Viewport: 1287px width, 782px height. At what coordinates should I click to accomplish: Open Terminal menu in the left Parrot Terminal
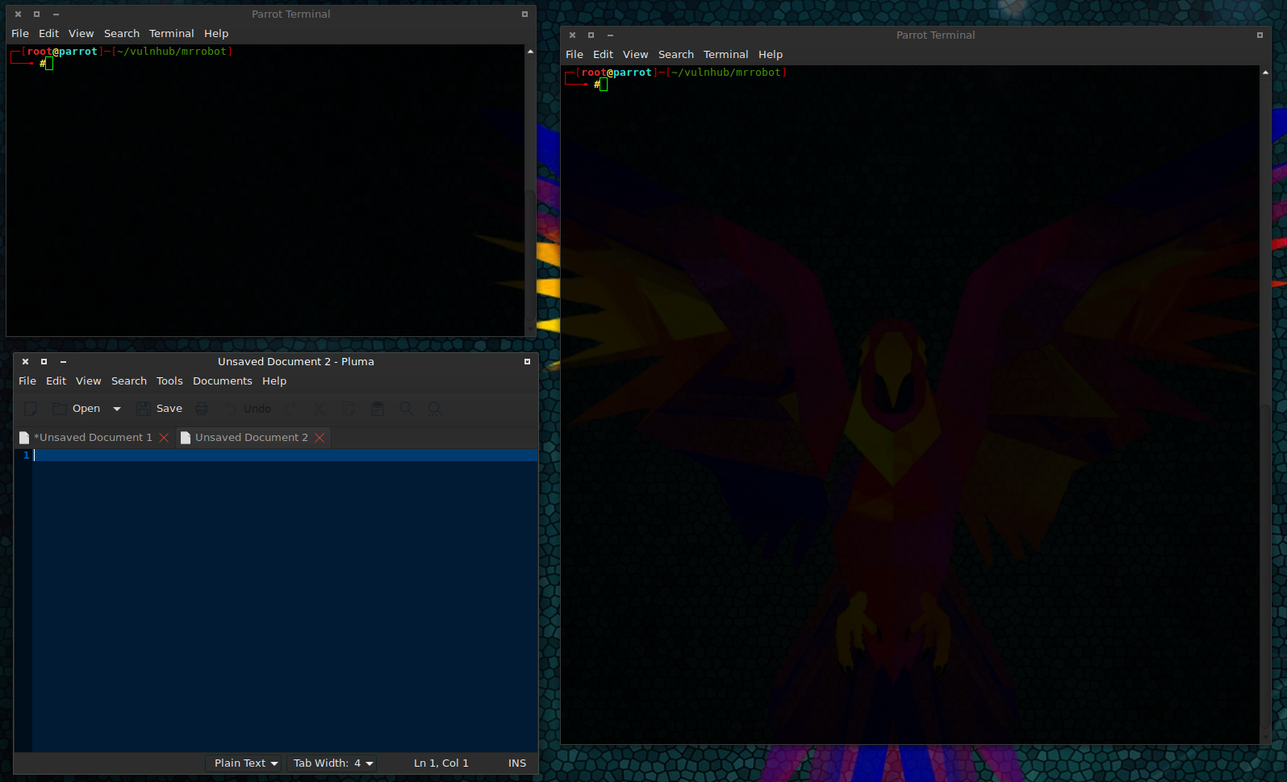pos(171,34)
